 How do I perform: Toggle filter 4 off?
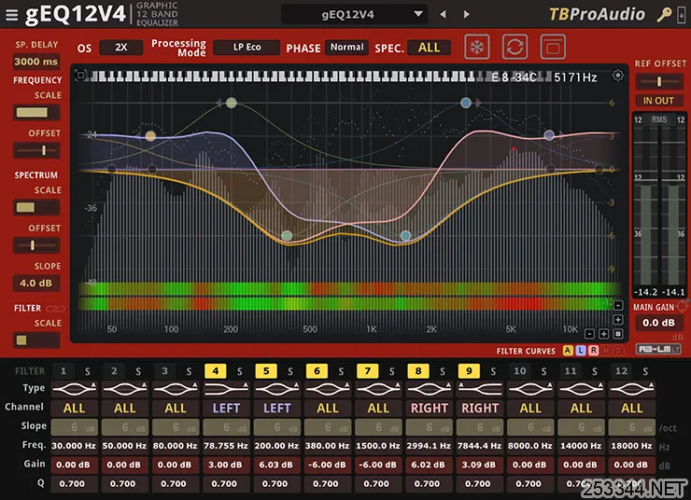tap(216, 371)
